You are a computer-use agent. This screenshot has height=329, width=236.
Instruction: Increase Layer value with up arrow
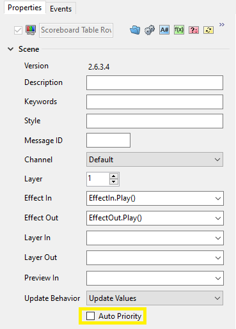pyautogui.click(x=114, y=176)
